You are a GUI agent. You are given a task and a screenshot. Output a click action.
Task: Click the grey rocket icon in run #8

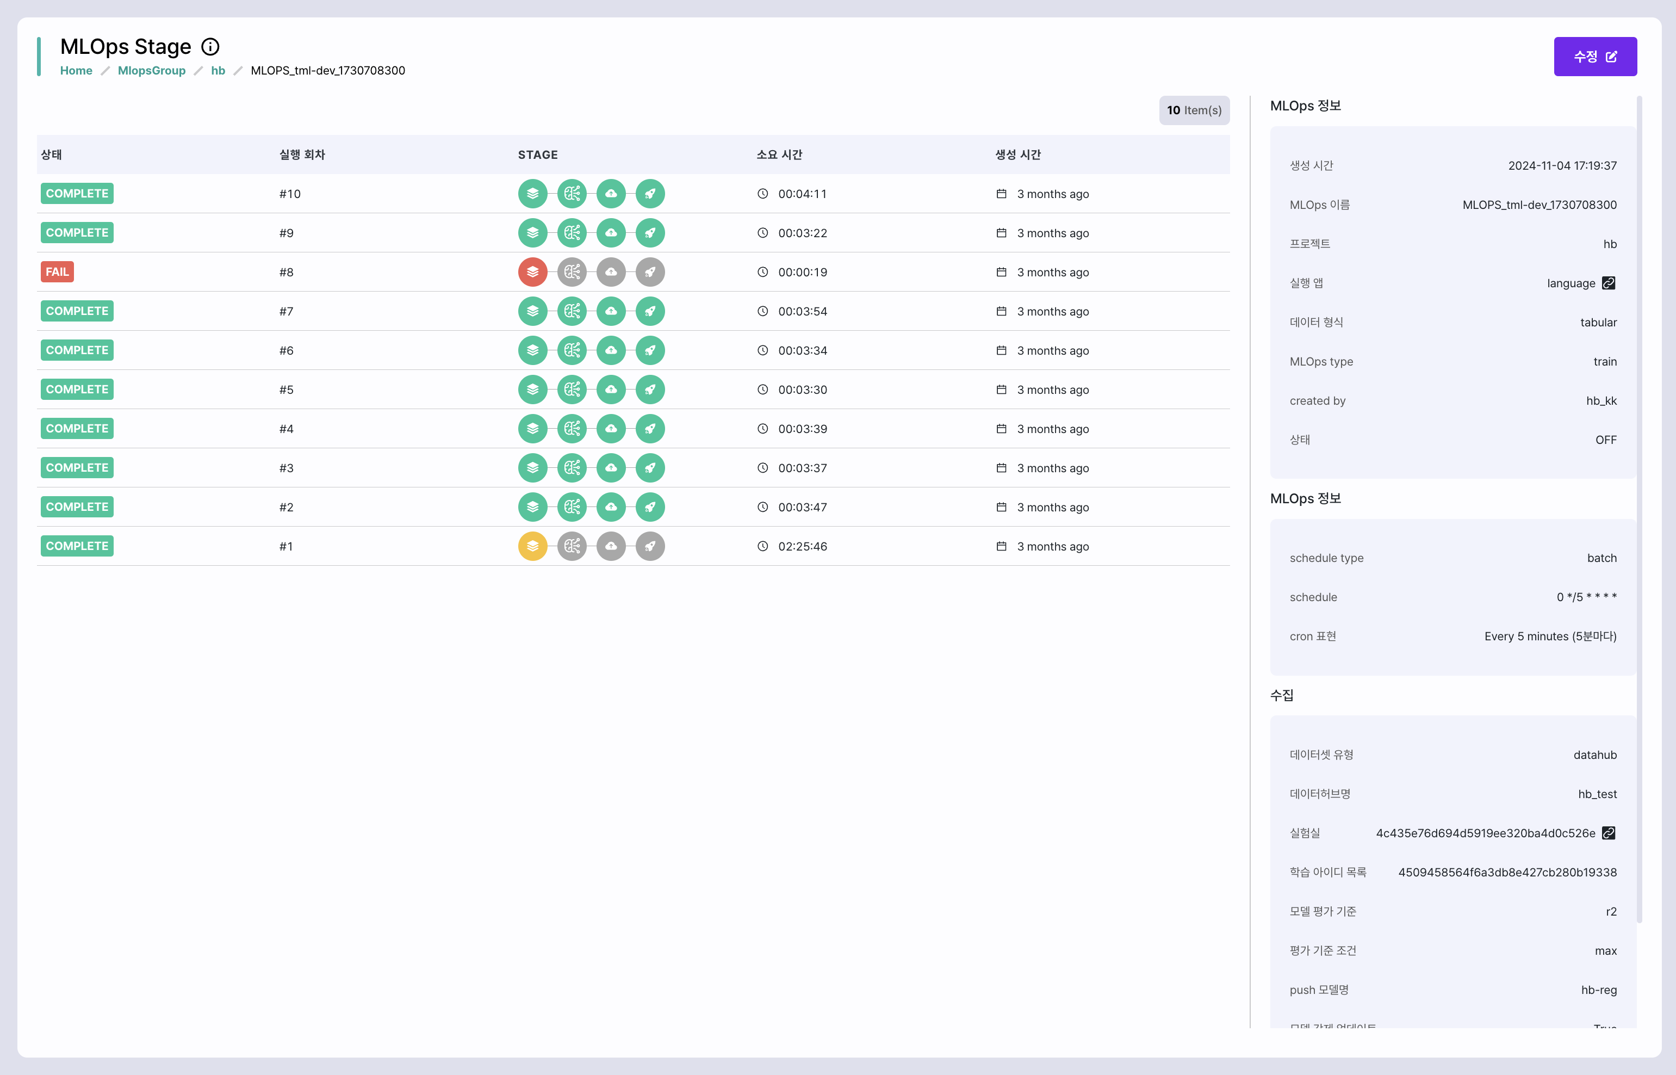click(x=650, y=272)
